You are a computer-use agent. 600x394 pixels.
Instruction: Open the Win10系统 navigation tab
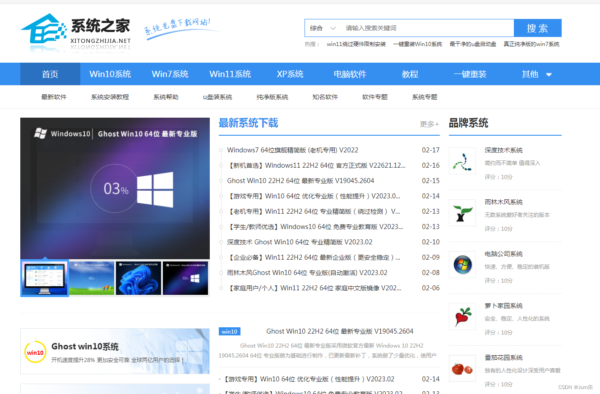pos(110,74)
